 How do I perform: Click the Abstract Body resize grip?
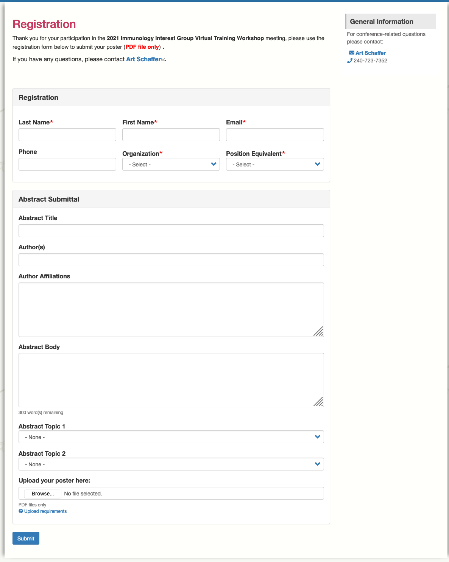tap(318, 402)
